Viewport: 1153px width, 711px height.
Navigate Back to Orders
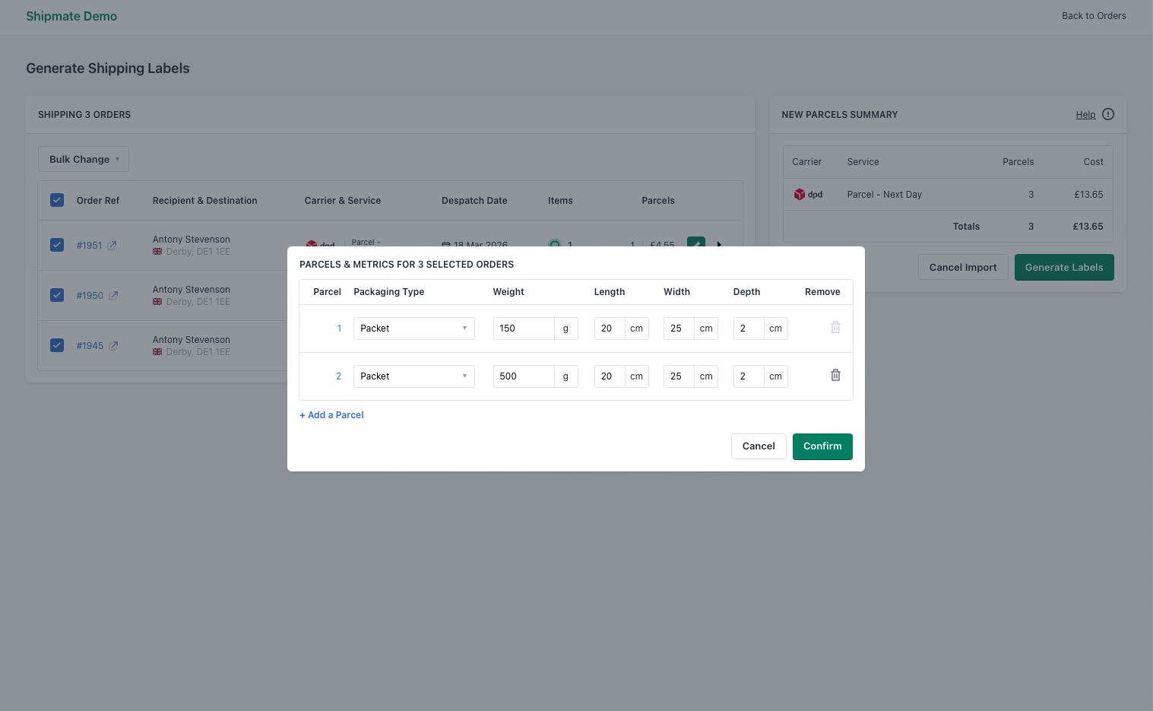coord(1094,15)
